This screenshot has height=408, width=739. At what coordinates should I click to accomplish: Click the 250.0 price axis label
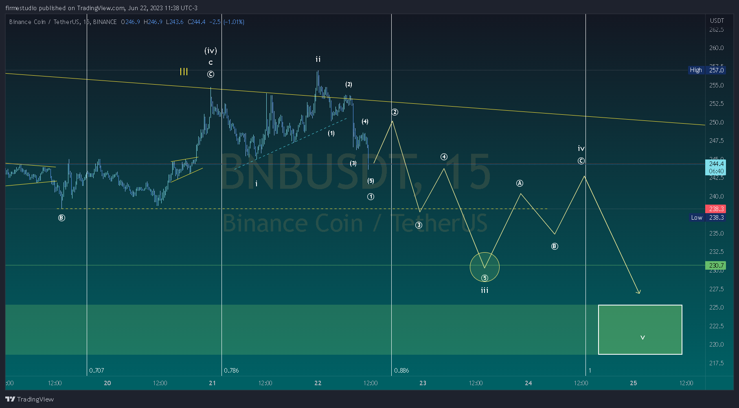click(717, 122)
